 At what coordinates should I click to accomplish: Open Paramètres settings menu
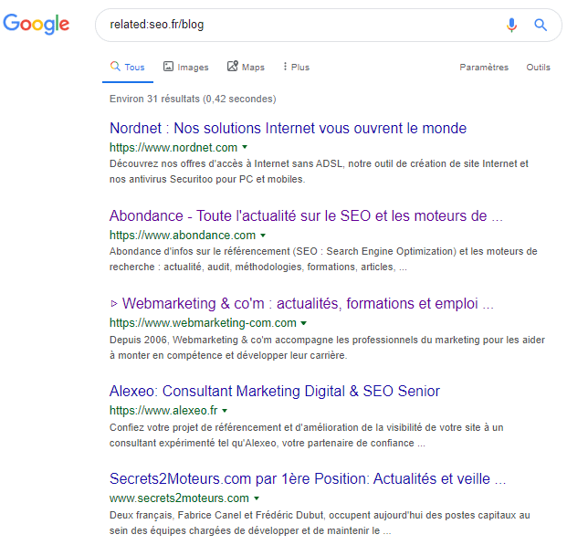pos(484,68)
